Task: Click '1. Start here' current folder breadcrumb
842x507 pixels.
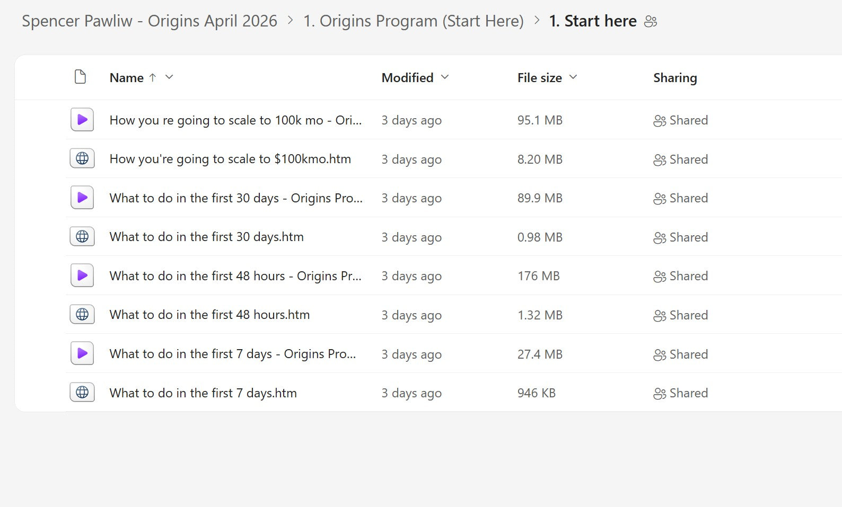Action: click(593, 21)
